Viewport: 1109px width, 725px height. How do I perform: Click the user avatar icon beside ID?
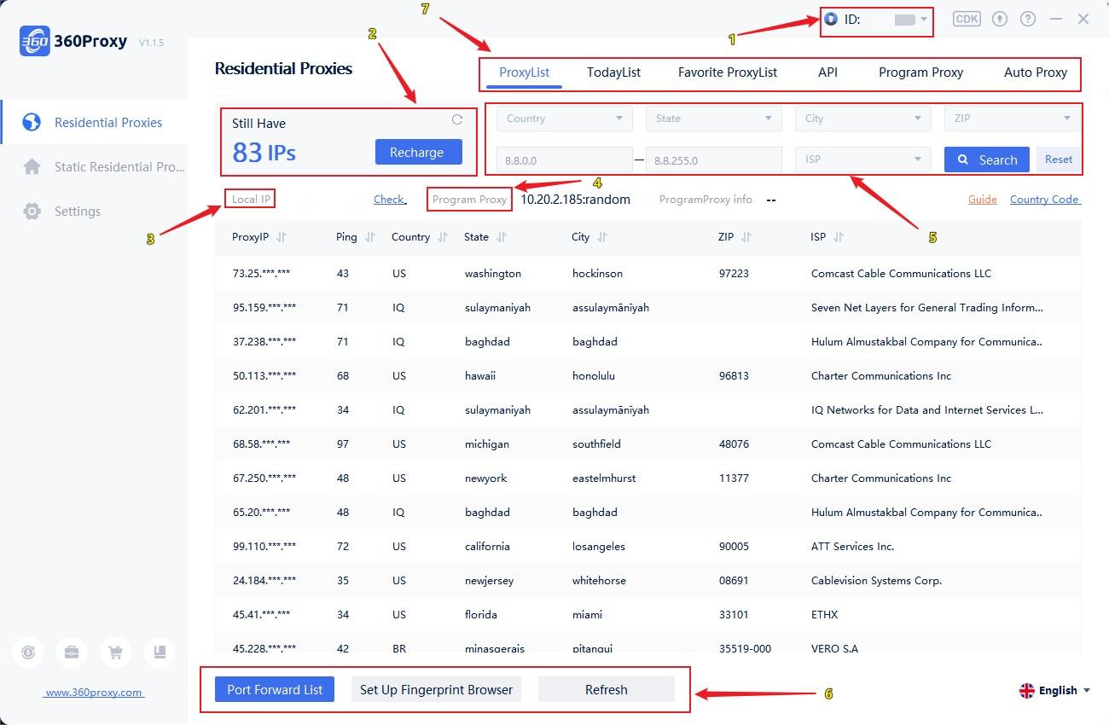pos(831,19)
